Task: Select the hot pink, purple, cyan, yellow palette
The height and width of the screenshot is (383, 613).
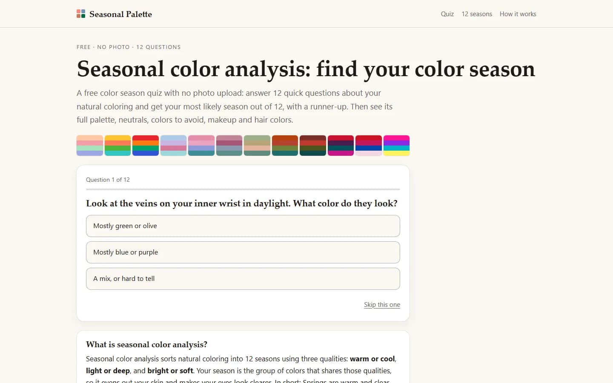Action: 396,146
